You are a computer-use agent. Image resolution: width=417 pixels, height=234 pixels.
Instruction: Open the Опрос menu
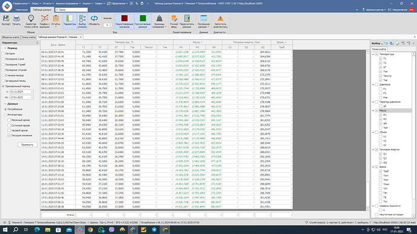36,4
